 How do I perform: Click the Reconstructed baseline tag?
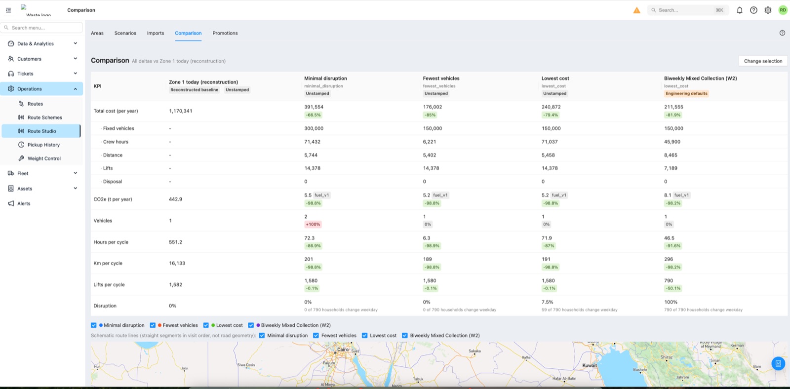pyautogui.click(x=195, y=90)
